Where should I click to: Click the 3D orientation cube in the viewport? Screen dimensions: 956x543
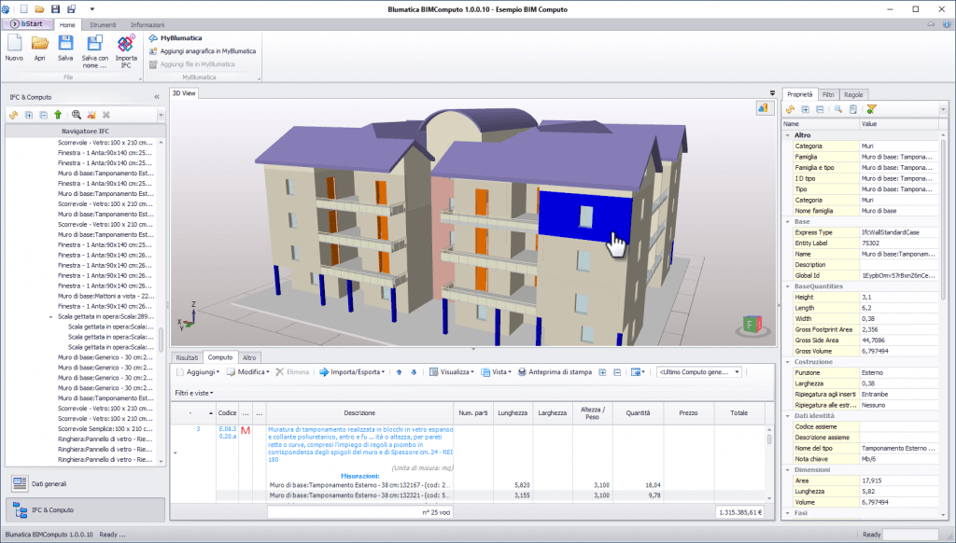point(752,326)
